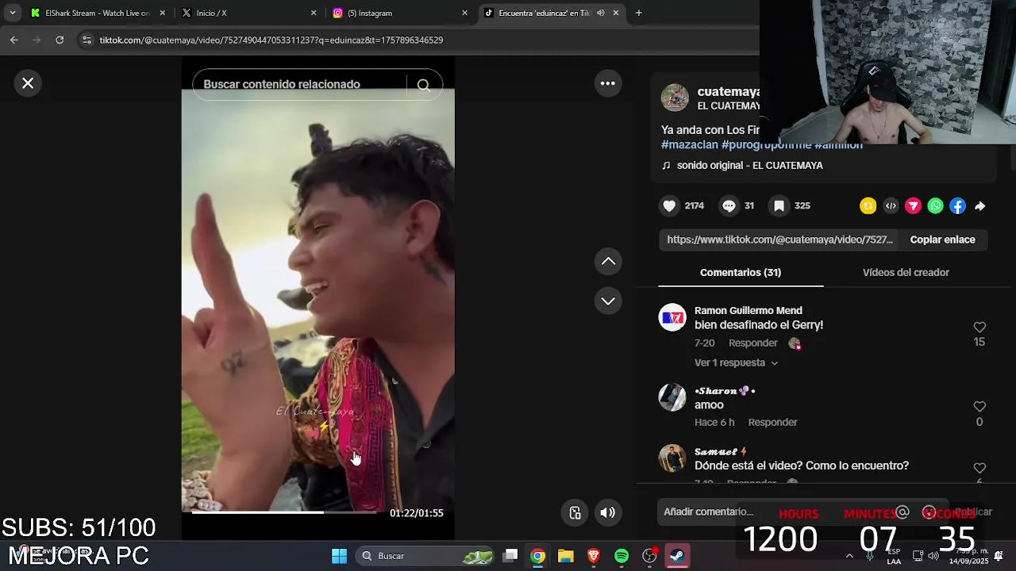Viewport: 1016px width, 571px height.
Task: Open File Explorer from taskbar
Action: [x=566, y=556]
